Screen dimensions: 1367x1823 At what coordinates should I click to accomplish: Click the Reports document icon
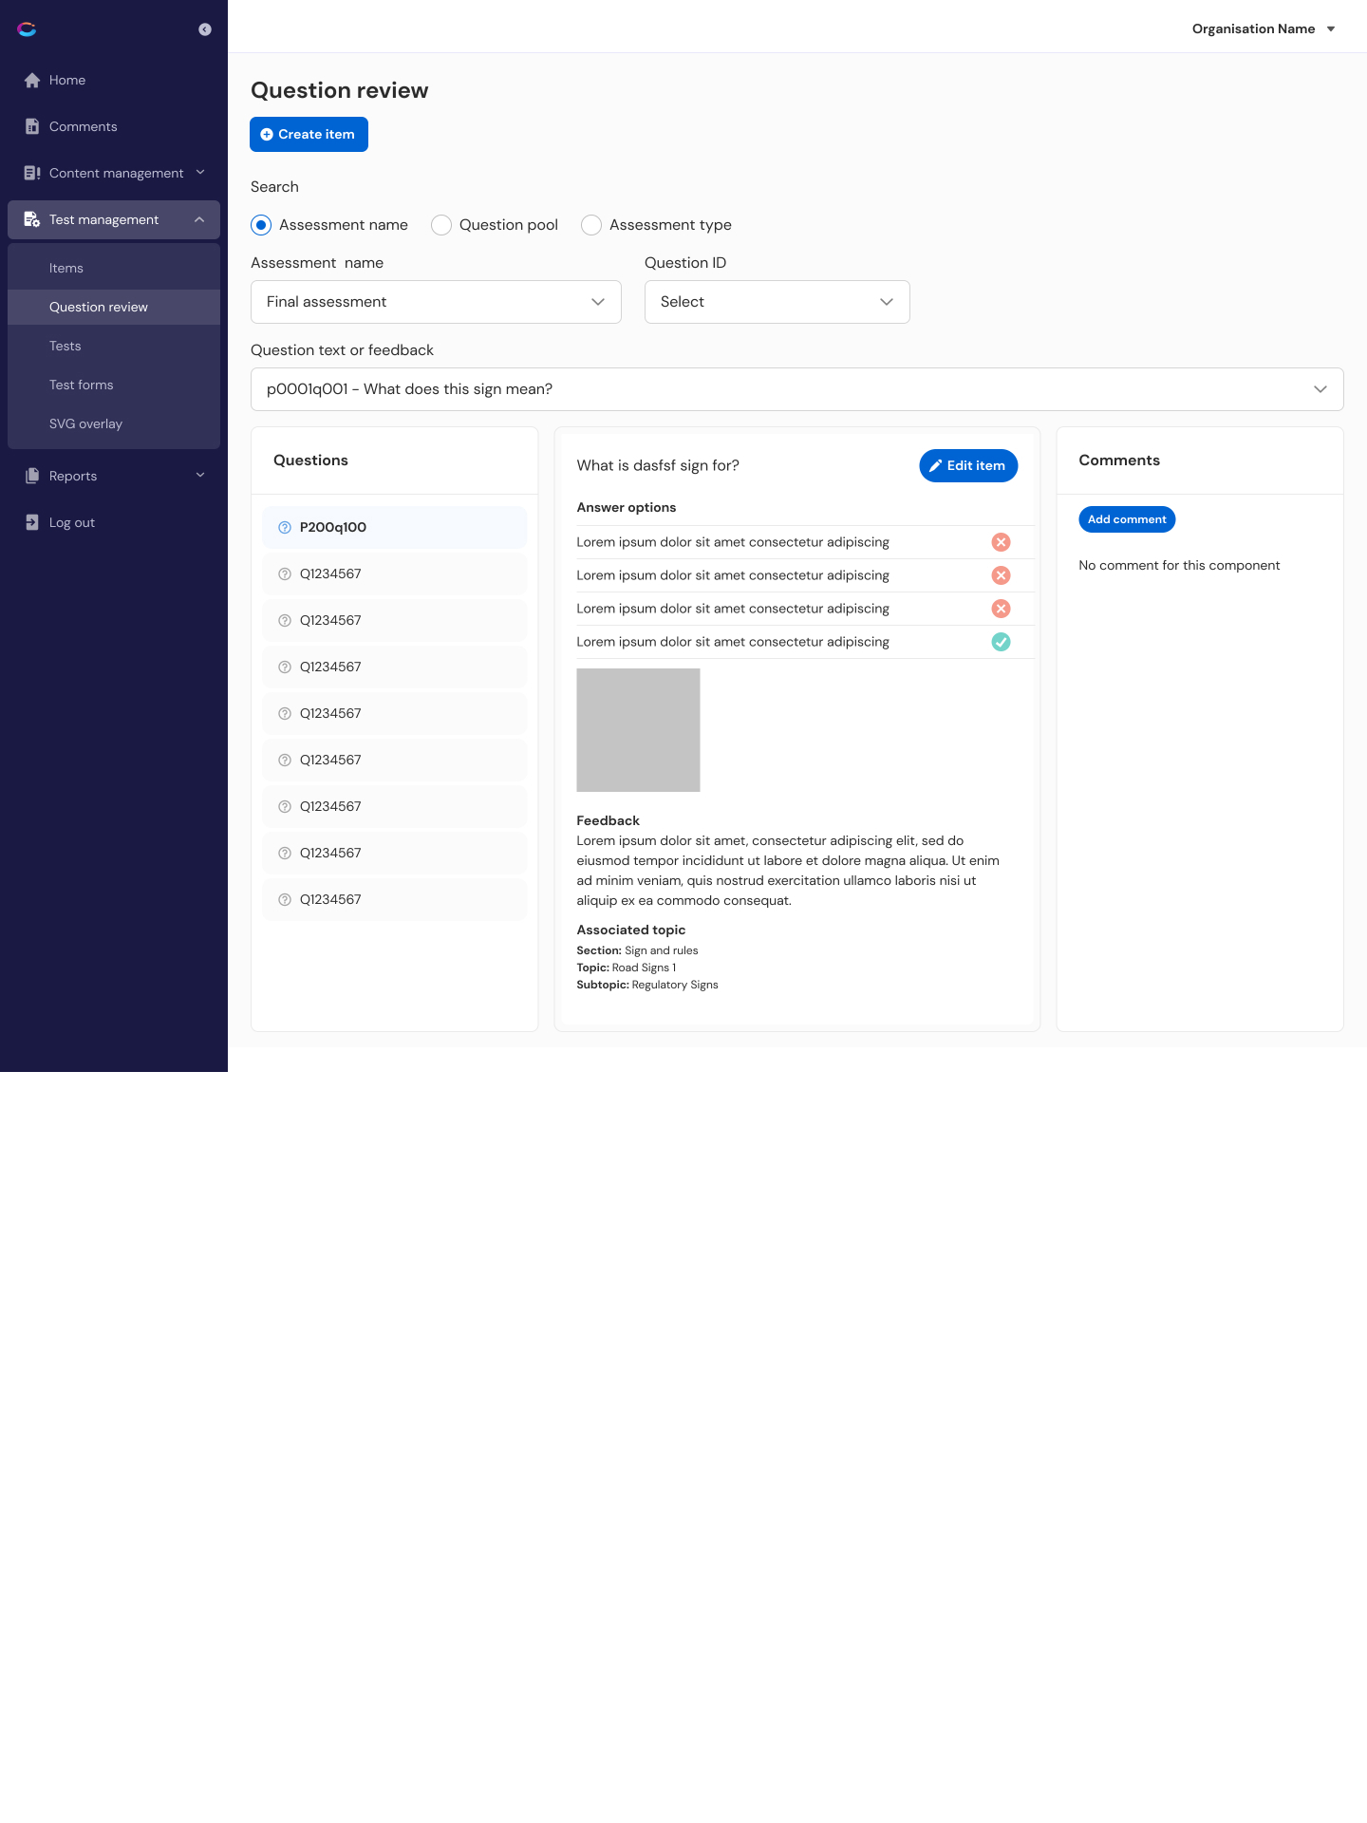(x=32, y=477)
